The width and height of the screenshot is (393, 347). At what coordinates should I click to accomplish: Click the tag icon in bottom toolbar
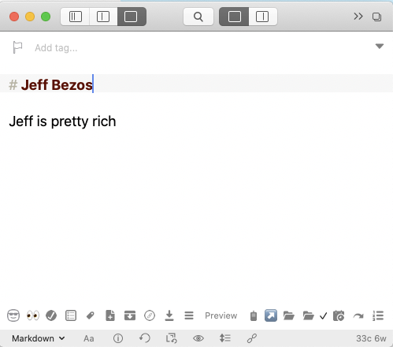[x=91, y=315]
